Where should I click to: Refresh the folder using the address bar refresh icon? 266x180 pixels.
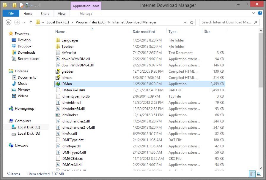click(192, 22)
